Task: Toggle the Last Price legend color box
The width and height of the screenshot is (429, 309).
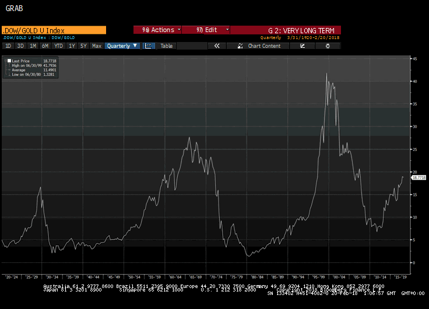Action: 9,61
